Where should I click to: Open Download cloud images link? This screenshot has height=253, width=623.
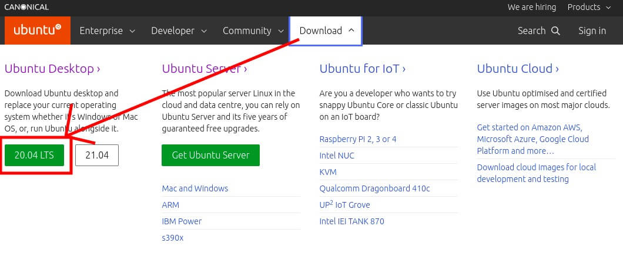click(537, 173)
